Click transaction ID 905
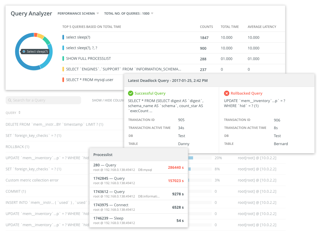Viewport: 320px width, 236px height. point(181,120)
